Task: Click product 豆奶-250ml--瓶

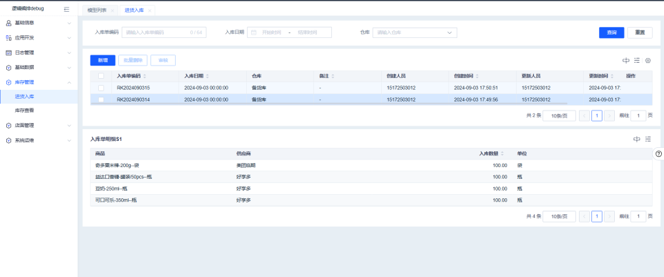Action: (x=110, y=189)
